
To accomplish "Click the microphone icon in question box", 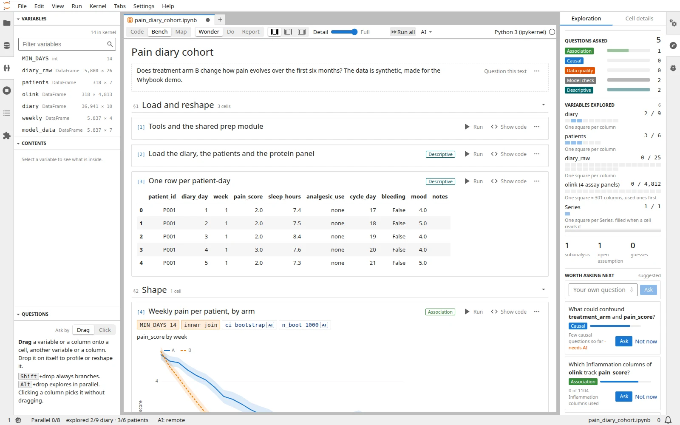I will pyautogui.click(x=632, y=290).
